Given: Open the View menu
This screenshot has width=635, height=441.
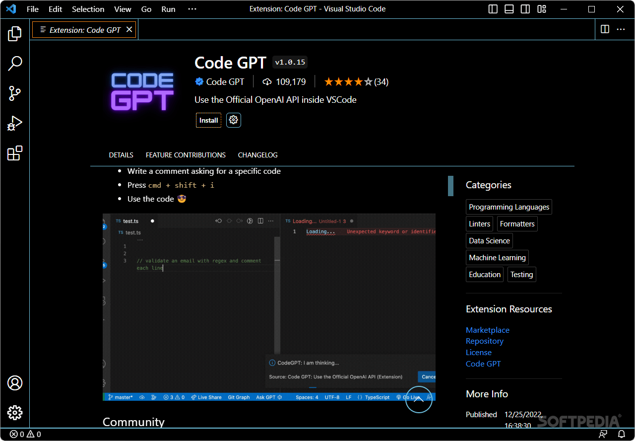Looking at the screenshot, I should 123,9.
